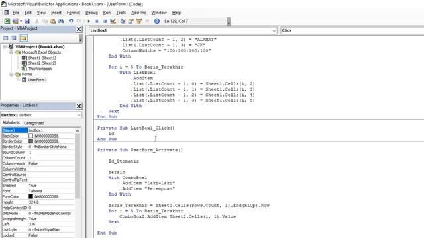The image size is (424, 238).
Task: Click the BorderColor swatch value
Action: 31,141
